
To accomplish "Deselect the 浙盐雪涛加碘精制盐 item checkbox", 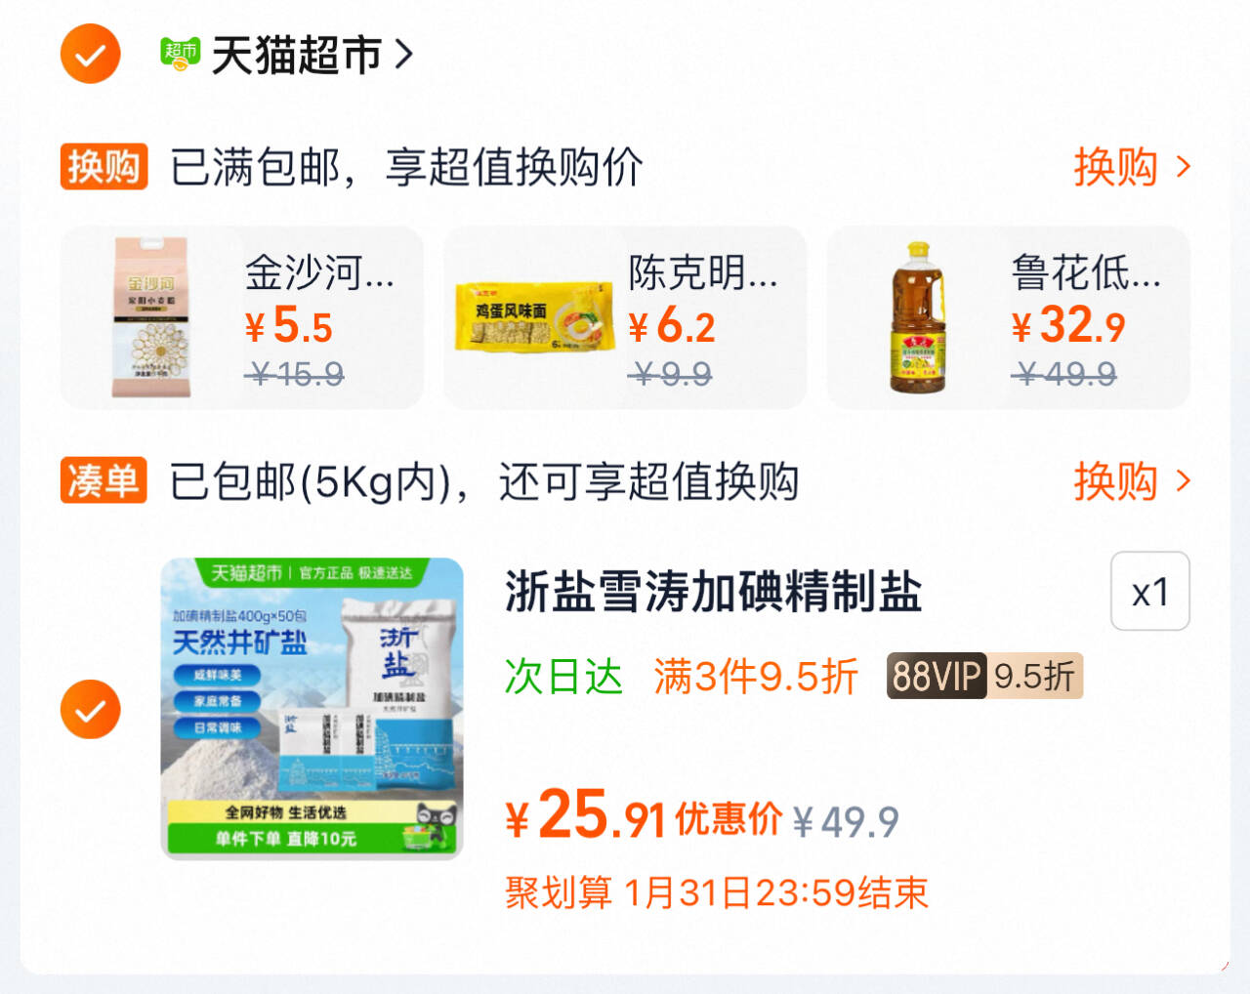I will pyautogui.click(x=90, y=709).
